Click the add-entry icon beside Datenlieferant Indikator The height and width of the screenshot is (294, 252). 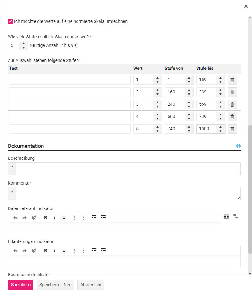tap(236, 216)
